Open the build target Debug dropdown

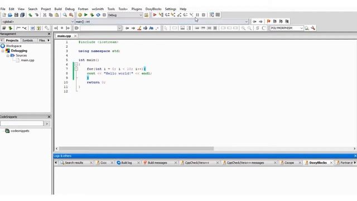[125, 15]
